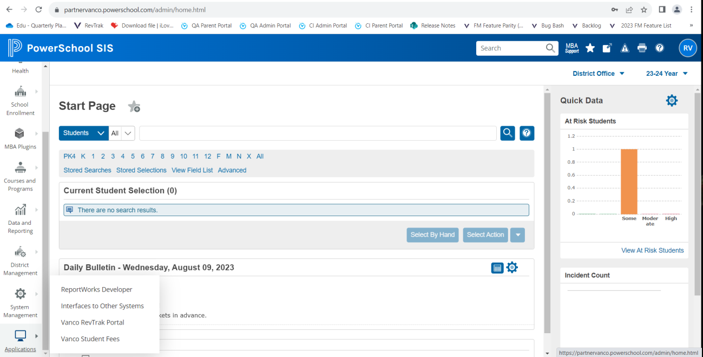Screen dimensions: 703x357
Task: Change the 23-24 Year term dropdown
Action: pyautogui.click(x=666, y=74)
